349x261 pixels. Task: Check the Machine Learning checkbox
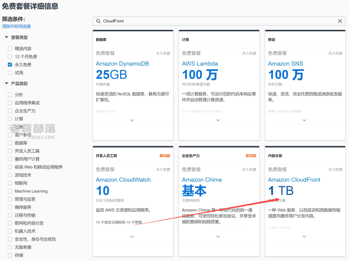tap(10, 191)
